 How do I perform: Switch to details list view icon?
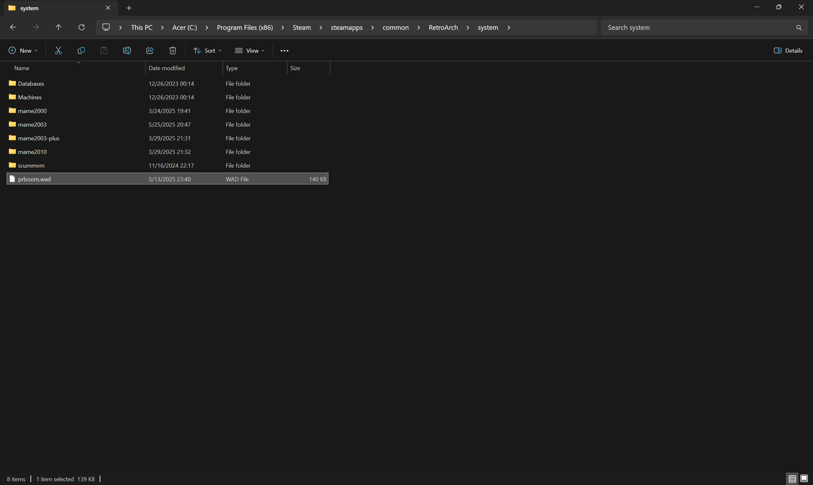pyautogui.click(x=792, y=479)
